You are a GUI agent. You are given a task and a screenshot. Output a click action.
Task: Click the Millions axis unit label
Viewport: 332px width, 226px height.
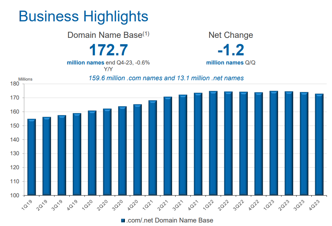[x=25, y=79]
